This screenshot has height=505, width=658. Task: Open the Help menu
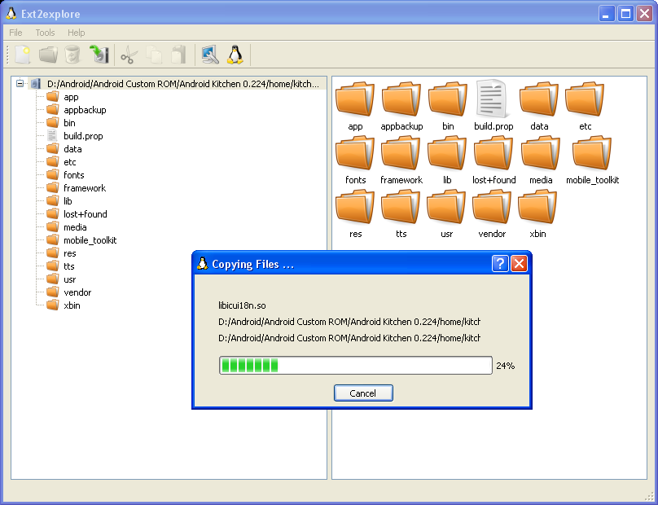(x=77, y=33)
